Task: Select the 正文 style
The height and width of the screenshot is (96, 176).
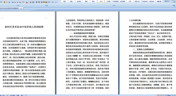Action: (101, 1)
